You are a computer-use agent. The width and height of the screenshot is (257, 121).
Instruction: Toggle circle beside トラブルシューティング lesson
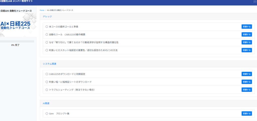(x=47, y=90)
